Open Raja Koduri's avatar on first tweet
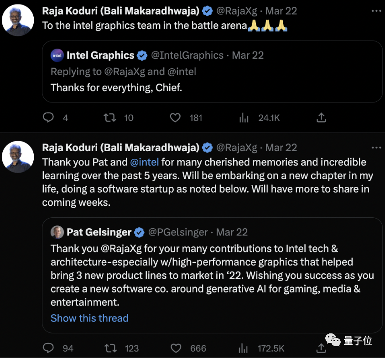 pyautogui.click(x=18, y=20)
